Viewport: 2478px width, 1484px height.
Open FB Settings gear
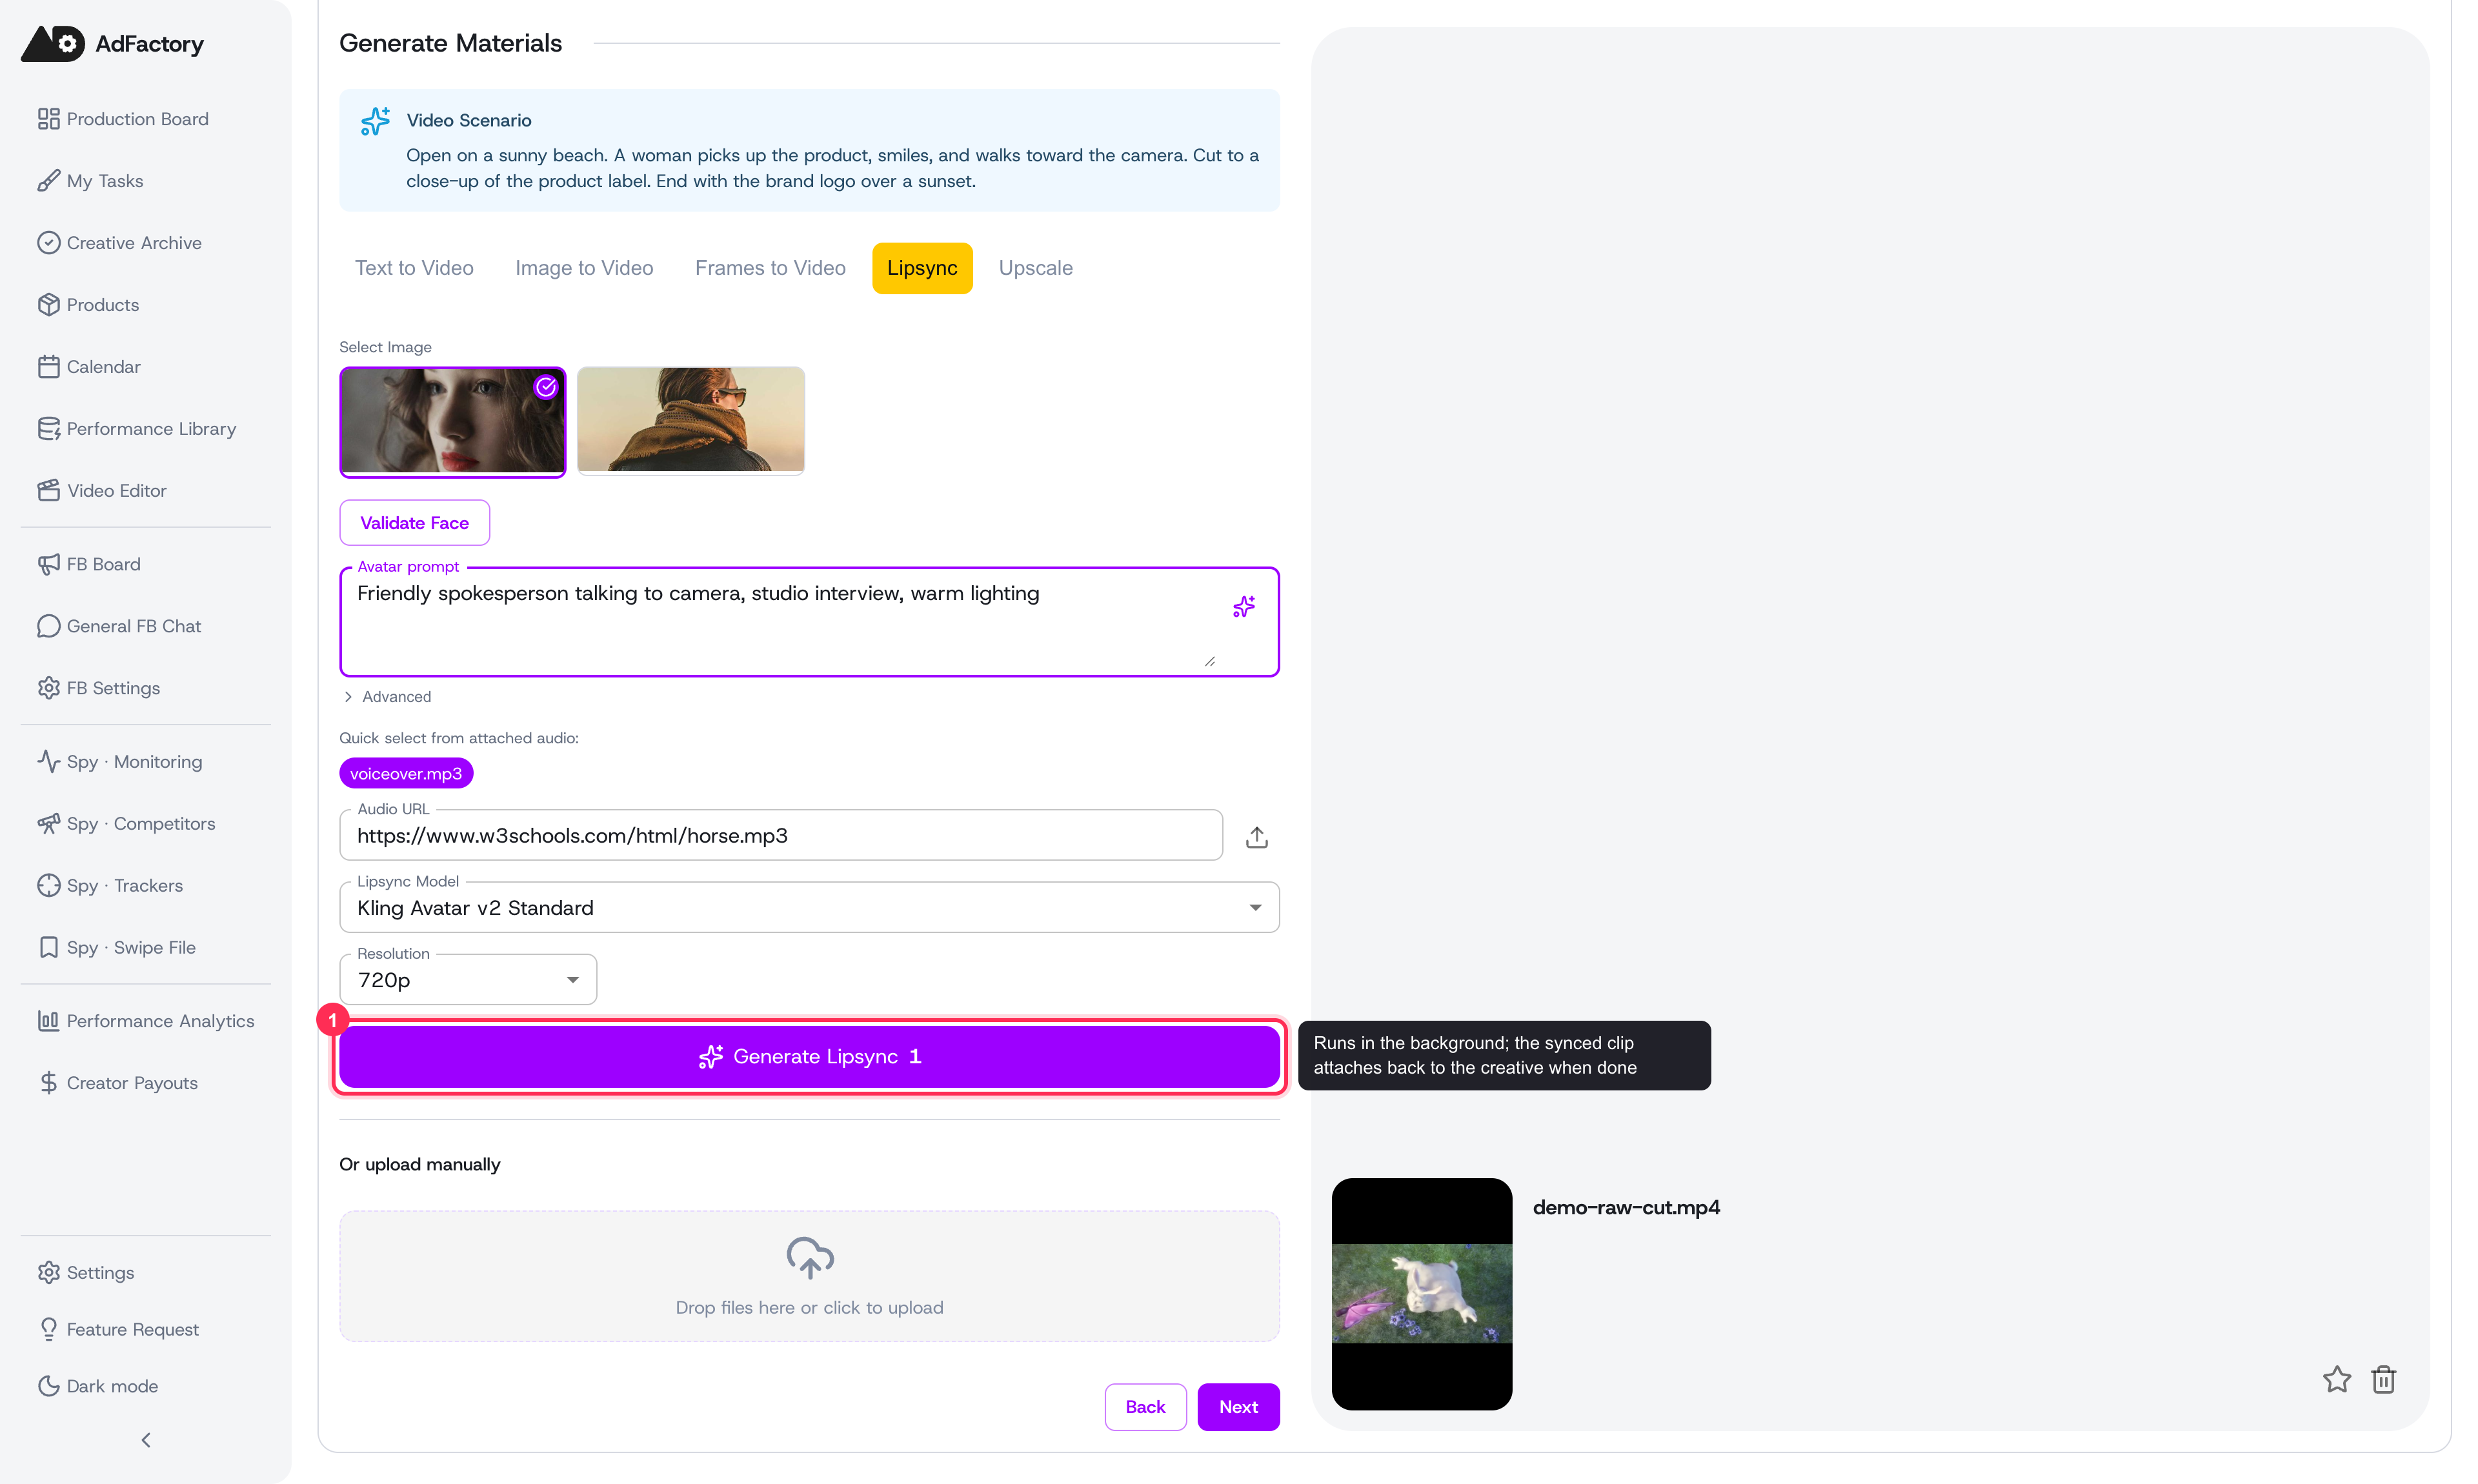click(x=48, y=688)
